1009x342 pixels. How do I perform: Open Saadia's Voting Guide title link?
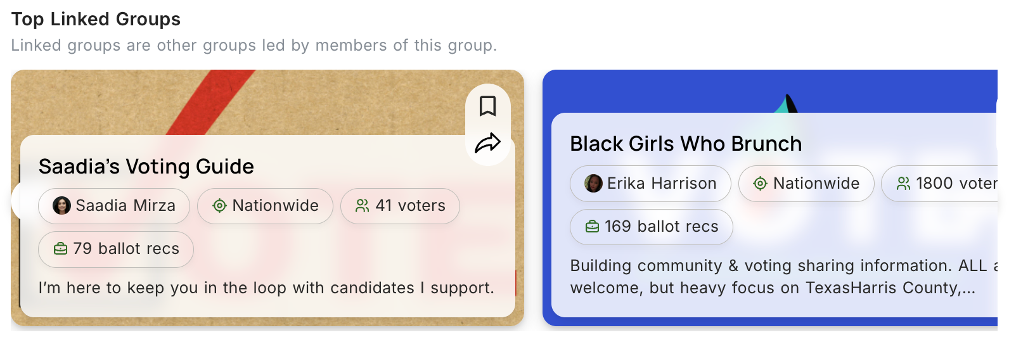tap(146, 167)
